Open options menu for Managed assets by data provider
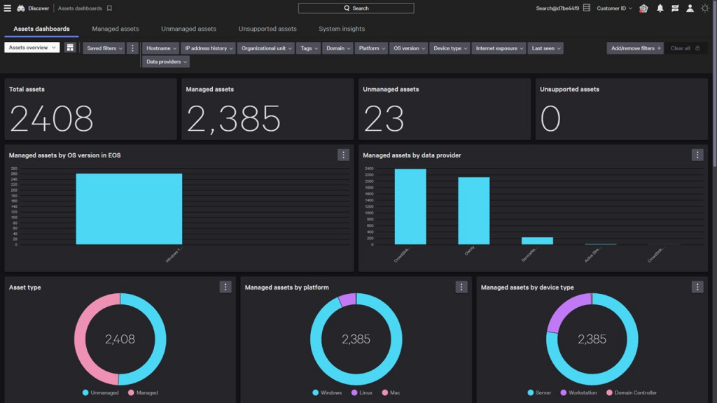 click(697, 155)
